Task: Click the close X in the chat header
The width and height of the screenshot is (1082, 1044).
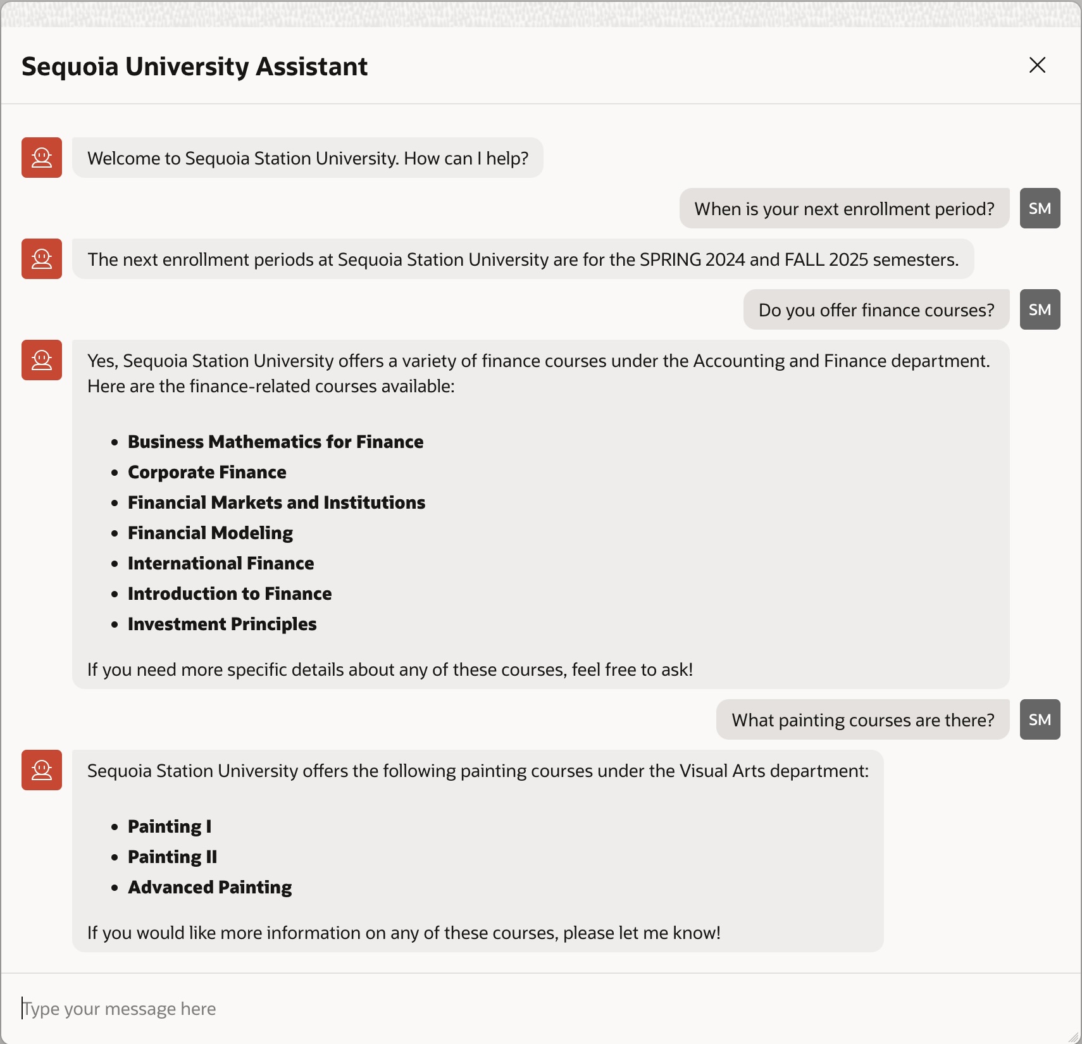Action: pyautogui.click(x=1036, y=65)
